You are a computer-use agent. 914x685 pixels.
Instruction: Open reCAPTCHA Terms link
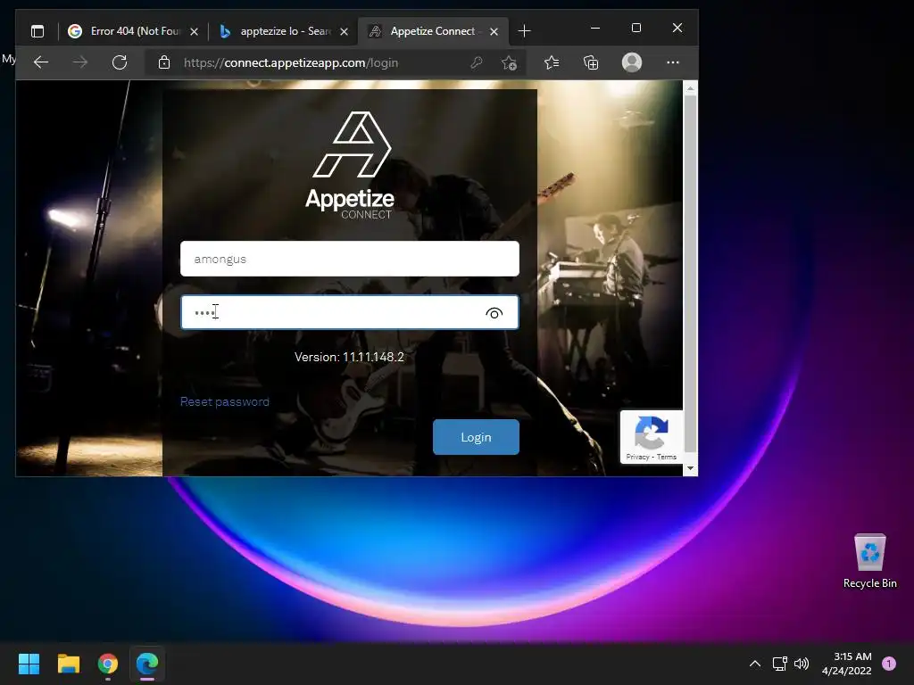pyautogui.click(x=667, y=457)
